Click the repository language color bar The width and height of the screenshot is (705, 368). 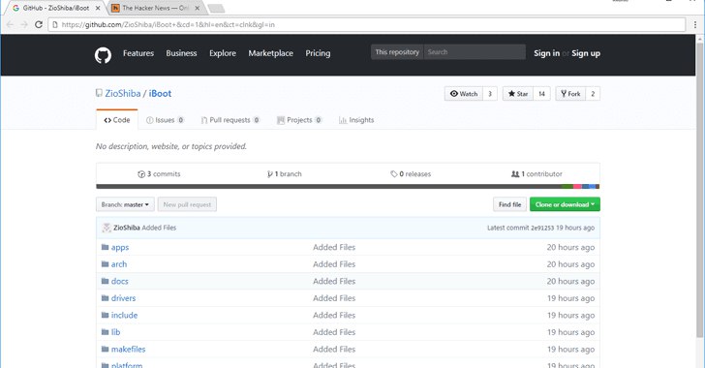tap(348, 186)
